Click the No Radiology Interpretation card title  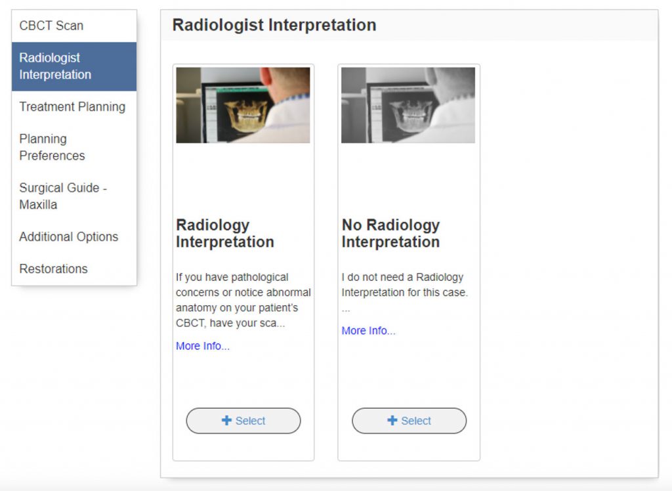click(390, 234)
